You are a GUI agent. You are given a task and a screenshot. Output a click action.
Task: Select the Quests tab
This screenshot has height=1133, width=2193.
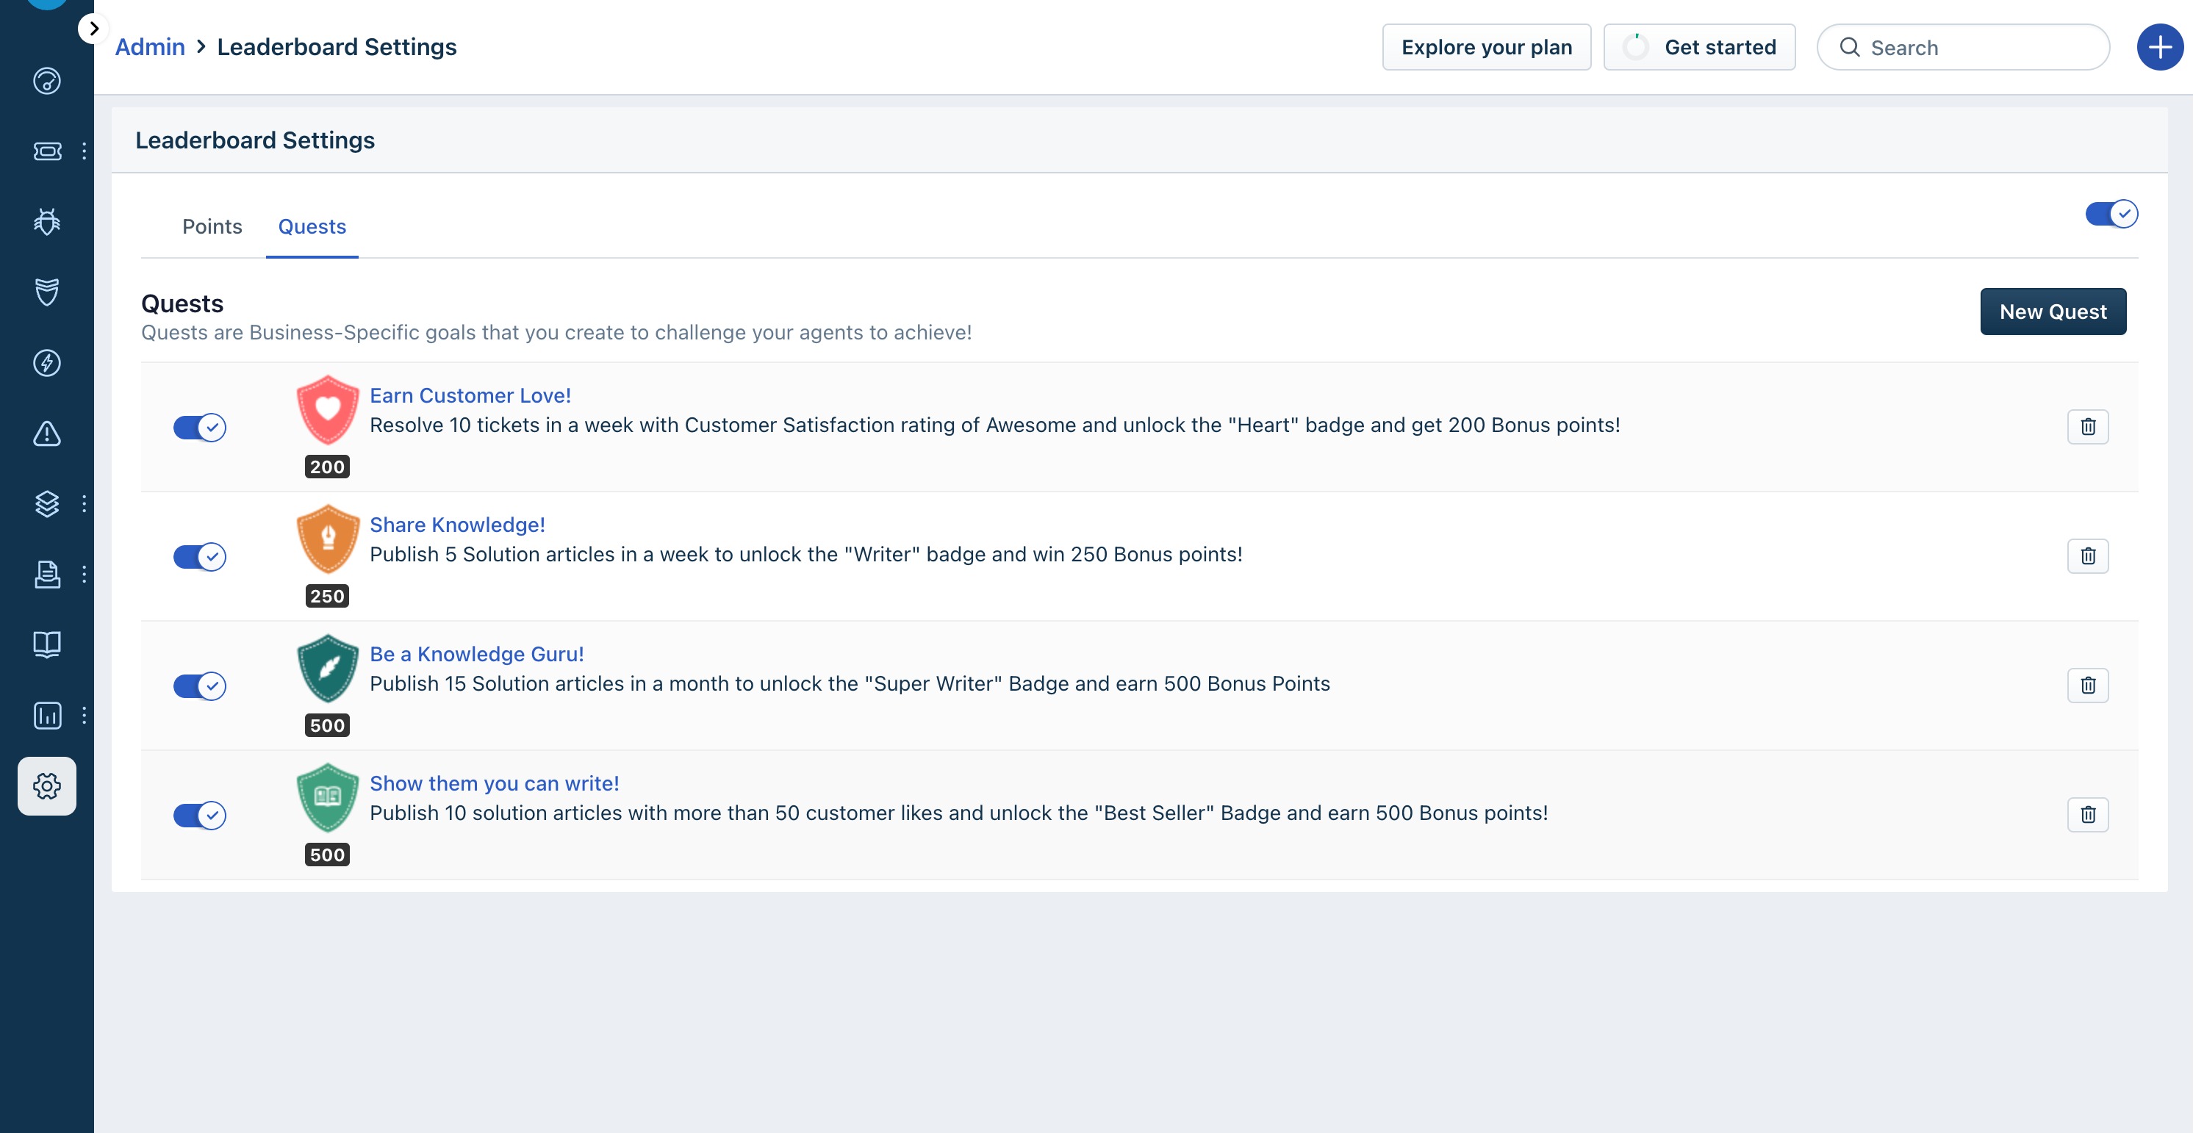click(312, 226)
